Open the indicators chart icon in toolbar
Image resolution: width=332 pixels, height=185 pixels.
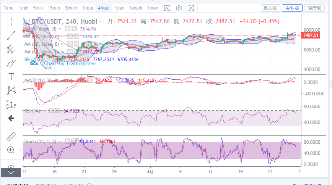coord(167,8)
